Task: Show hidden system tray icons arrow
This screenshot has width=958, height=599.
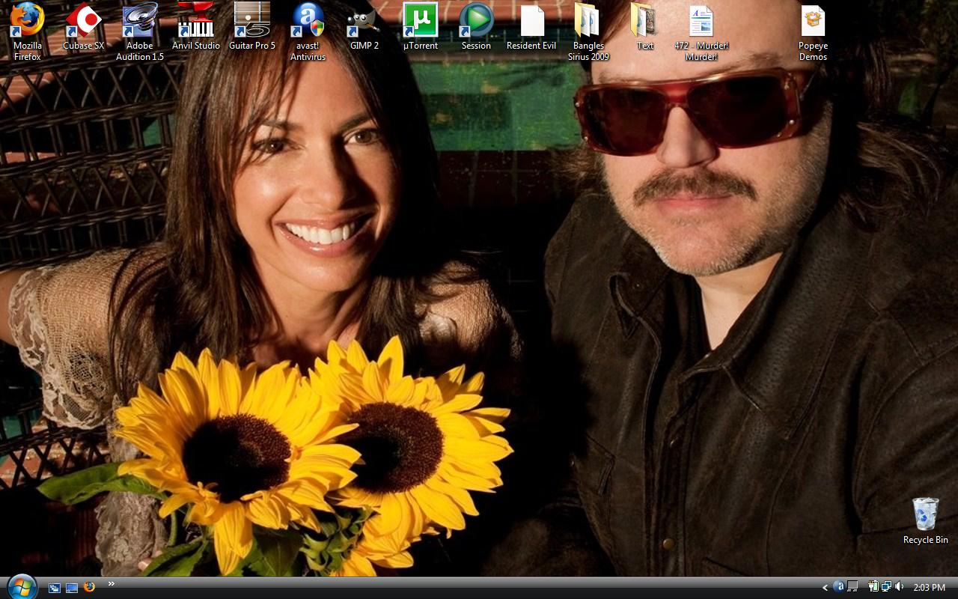Action: point(825,588)
